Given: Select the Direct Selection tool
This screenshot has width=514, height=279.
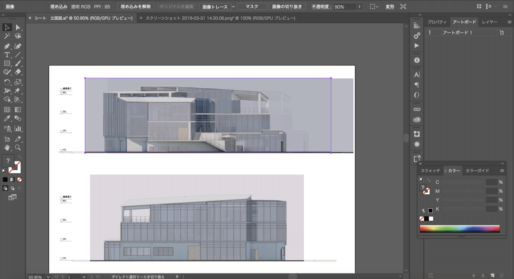Looking at the screenshot, I should coord(18,27).
